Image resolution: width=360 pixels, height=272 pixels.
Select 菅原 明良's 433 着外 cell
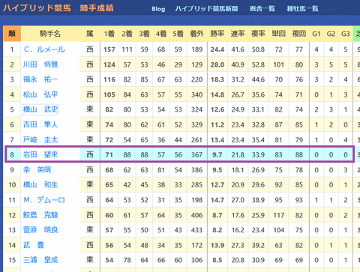pyautogui.click(x=197, y=230)
